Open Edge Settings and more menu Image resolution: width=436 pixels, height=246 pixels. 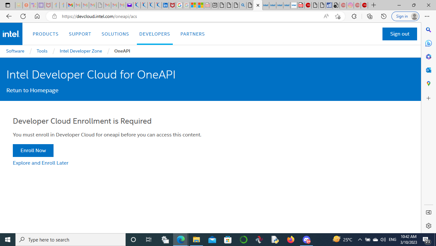427,16
